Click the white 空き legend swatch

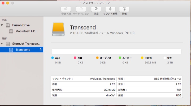pyautogui.click(x=165, y=58)
